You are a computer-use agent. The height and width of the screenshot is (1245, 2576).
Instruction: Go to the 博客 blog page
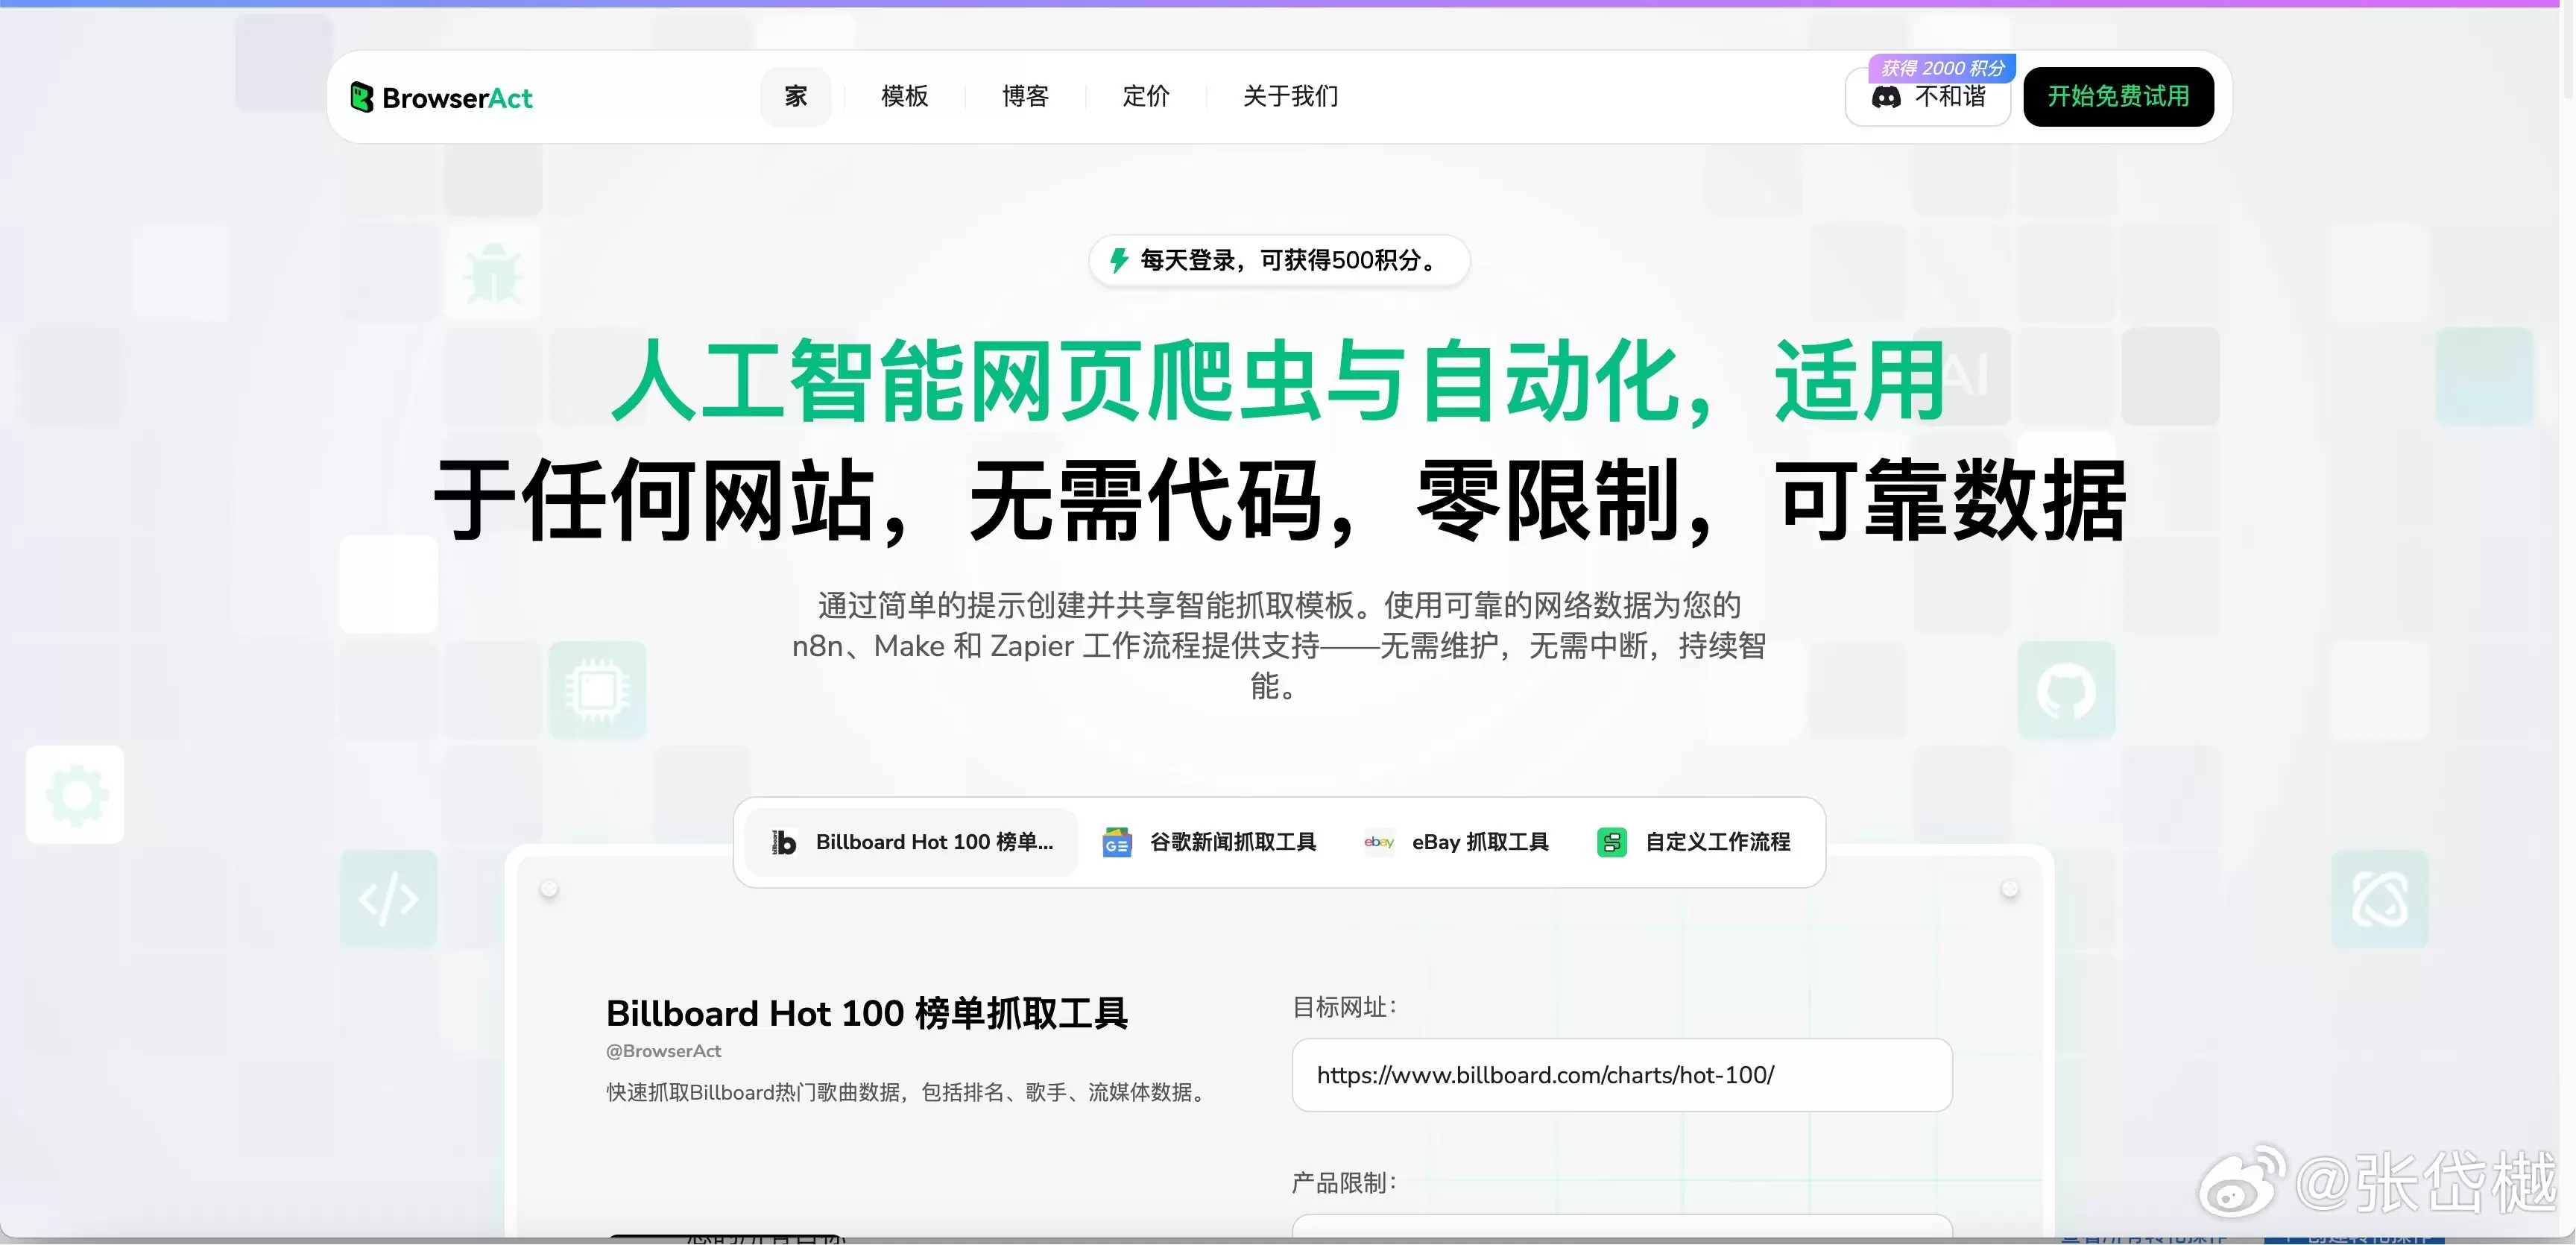click(x=1025, y=96)
